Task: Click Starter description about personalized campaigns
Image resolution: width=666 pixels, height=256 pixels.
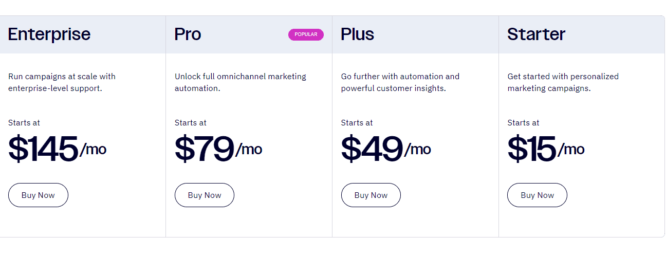Action: tap(563, 82)
